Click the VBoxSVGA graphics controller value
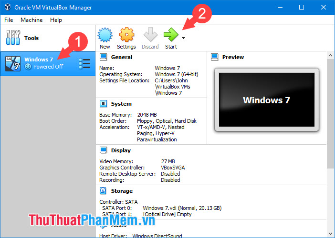This screenshot has height=238, width=335. pos(173,168)
